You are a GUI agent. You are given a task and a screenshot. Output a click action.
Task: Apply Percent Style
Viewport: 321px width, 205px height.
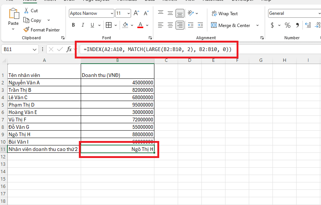coord(288,25)
